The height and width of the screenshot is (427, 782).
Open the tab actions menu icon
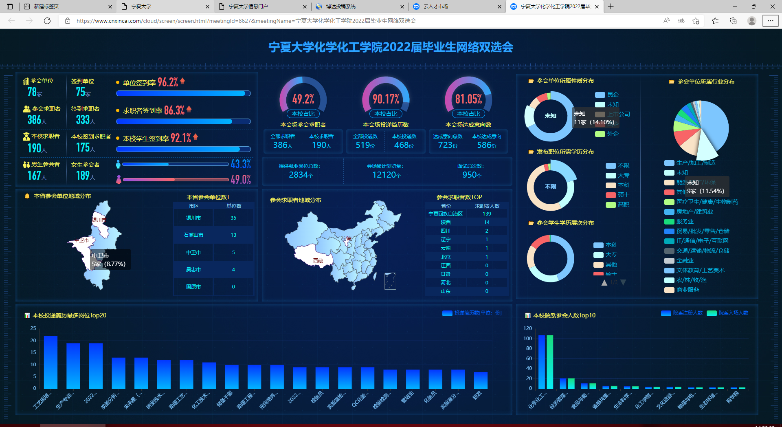(x=10, y=7)
